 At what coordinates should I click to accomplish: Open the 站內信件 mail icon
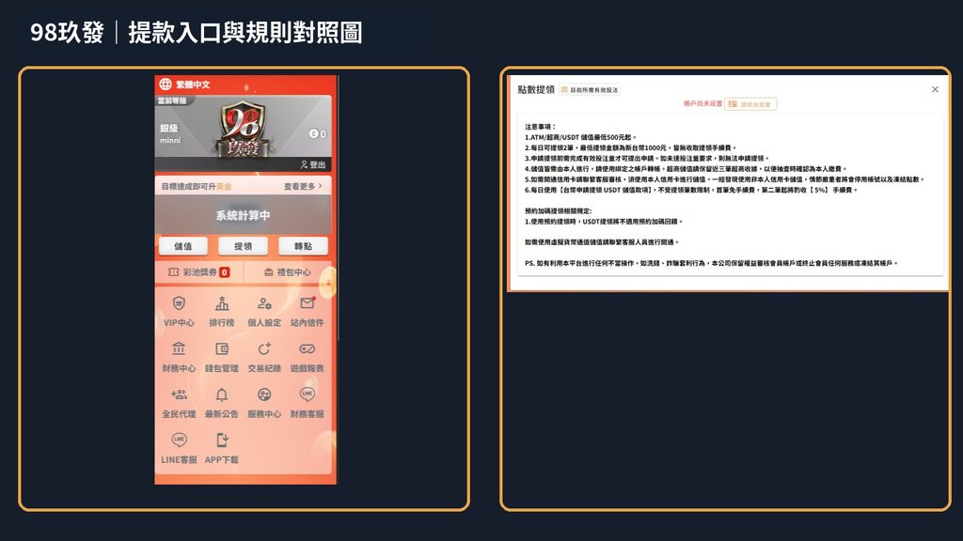(308, 303)
